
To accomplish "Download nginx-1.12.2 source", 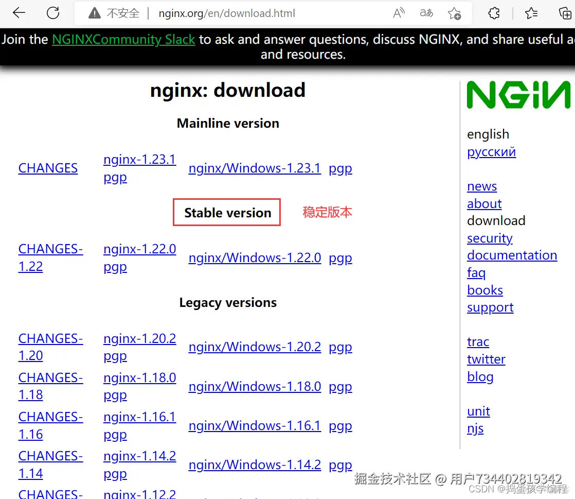I will point(140,494).
